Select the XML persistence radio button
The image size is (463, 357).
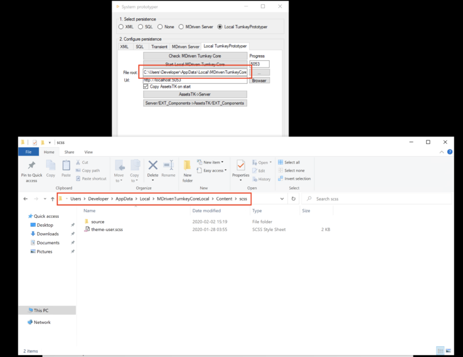(121, 27)
